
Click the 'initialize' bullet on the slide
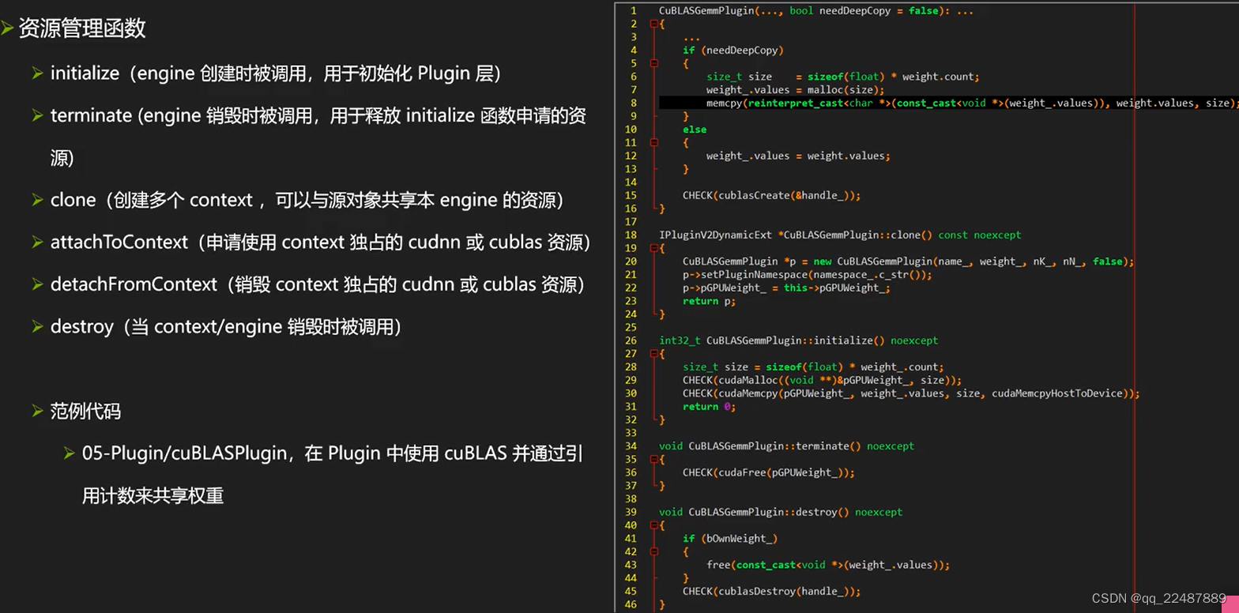pyautogui.click(x=276, y=73)
